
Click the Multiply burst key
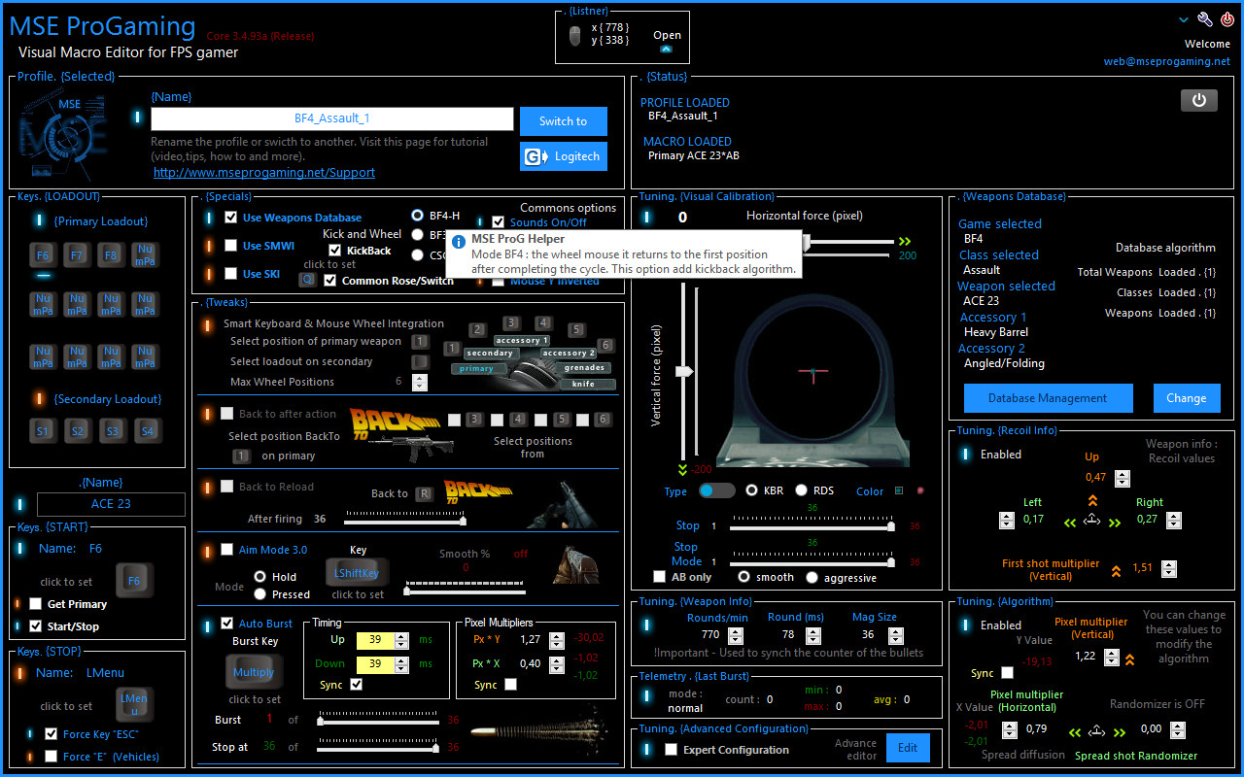[x=254, y=672]
